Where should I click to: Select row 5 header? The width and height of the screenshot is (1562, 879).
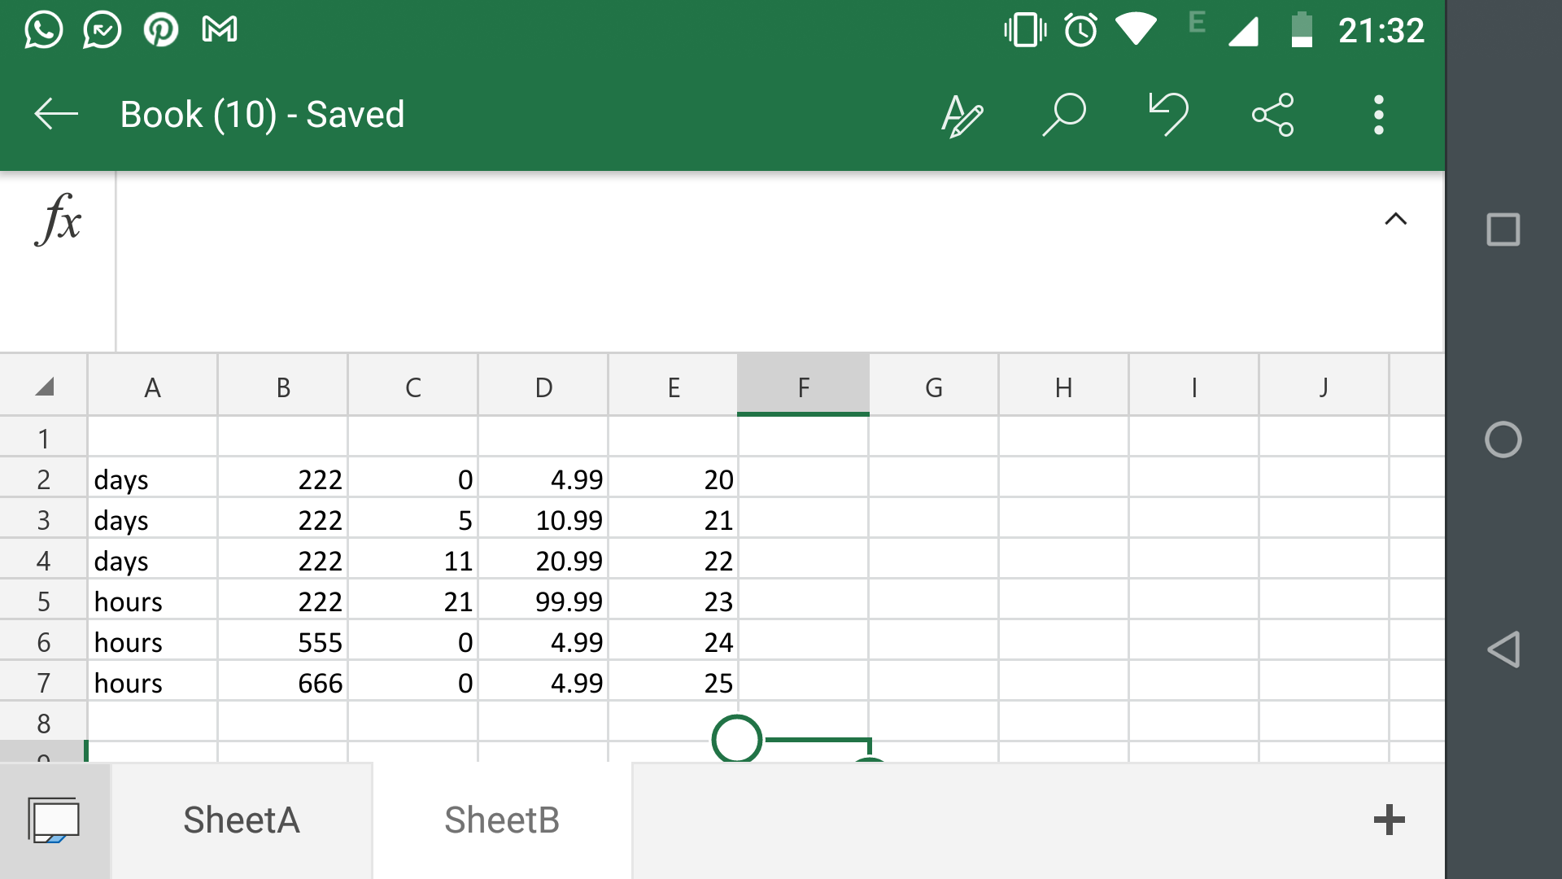[x=44, y=601]
